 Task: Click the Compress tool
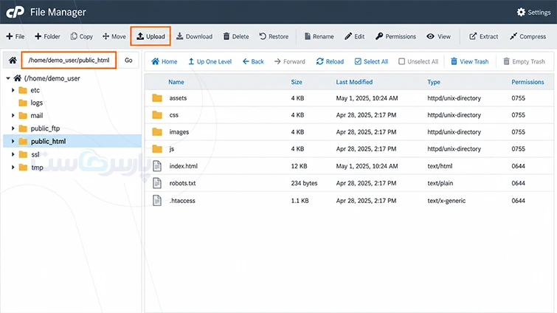click(527, 36)
